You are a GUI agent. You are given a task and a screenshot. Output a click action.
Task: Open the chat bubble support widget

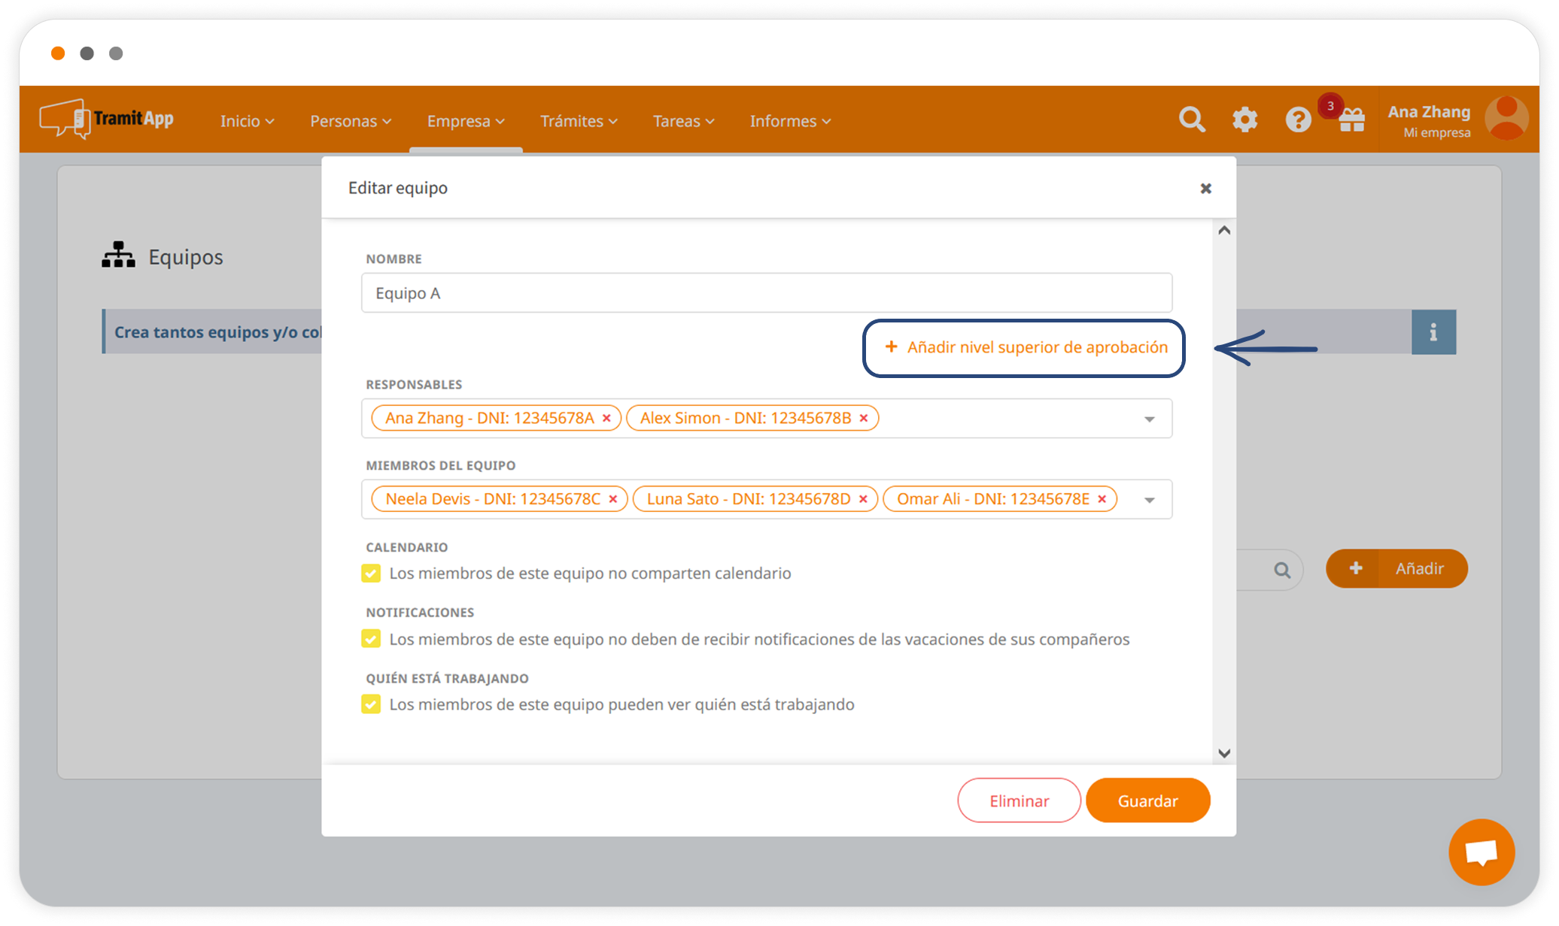(x=1481, y=852)
